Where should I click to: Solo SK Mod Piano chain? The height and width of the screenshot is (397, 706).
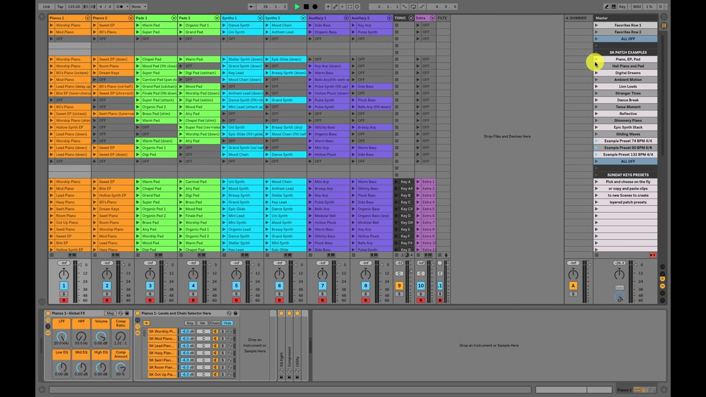tap(222, 339)
